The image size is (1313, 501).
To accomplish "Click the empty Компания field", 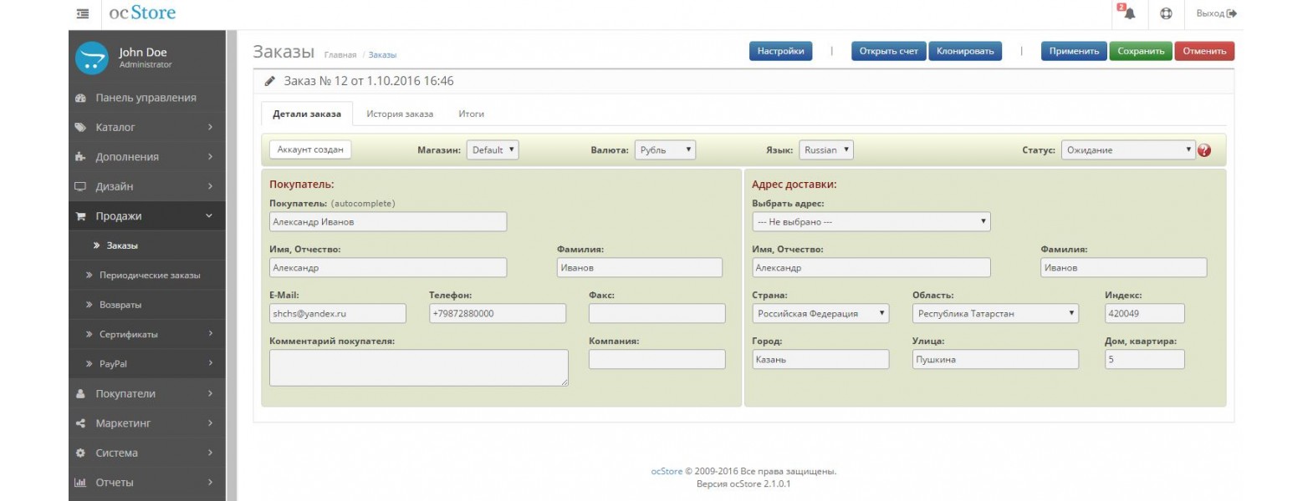I will (x=657, y=359).
